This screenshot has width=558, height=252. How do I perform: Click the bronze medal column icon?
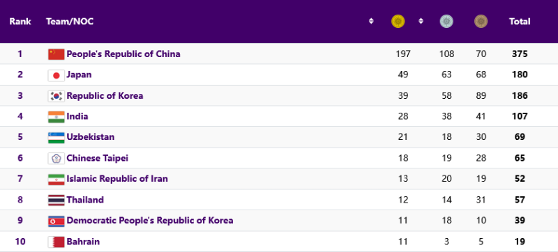(481, 22)
